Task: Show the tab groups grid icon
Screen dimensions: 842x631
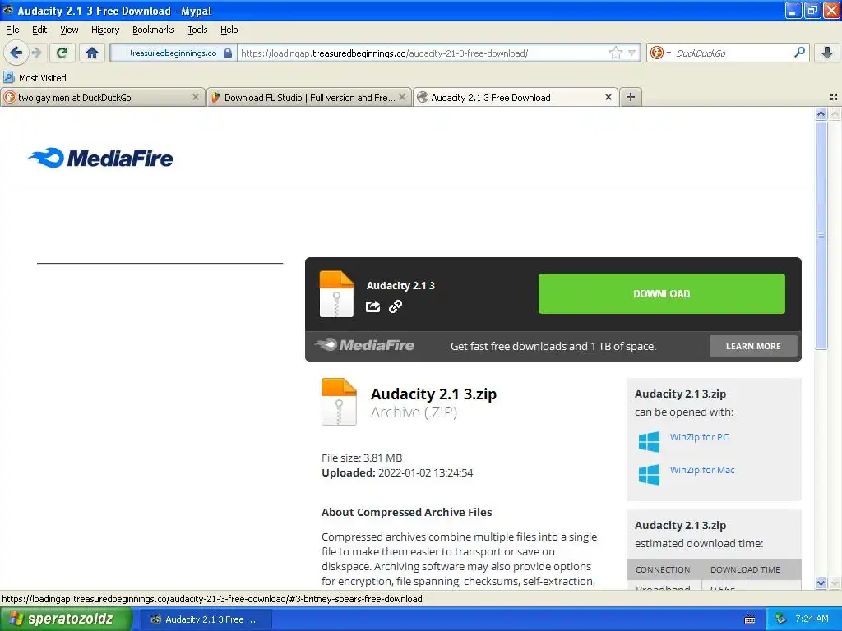Action: (834, 97)
